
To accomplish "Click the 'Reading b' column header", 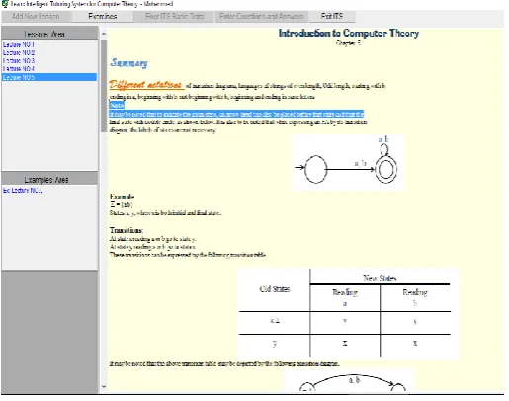I will click(x=415, y=297).
